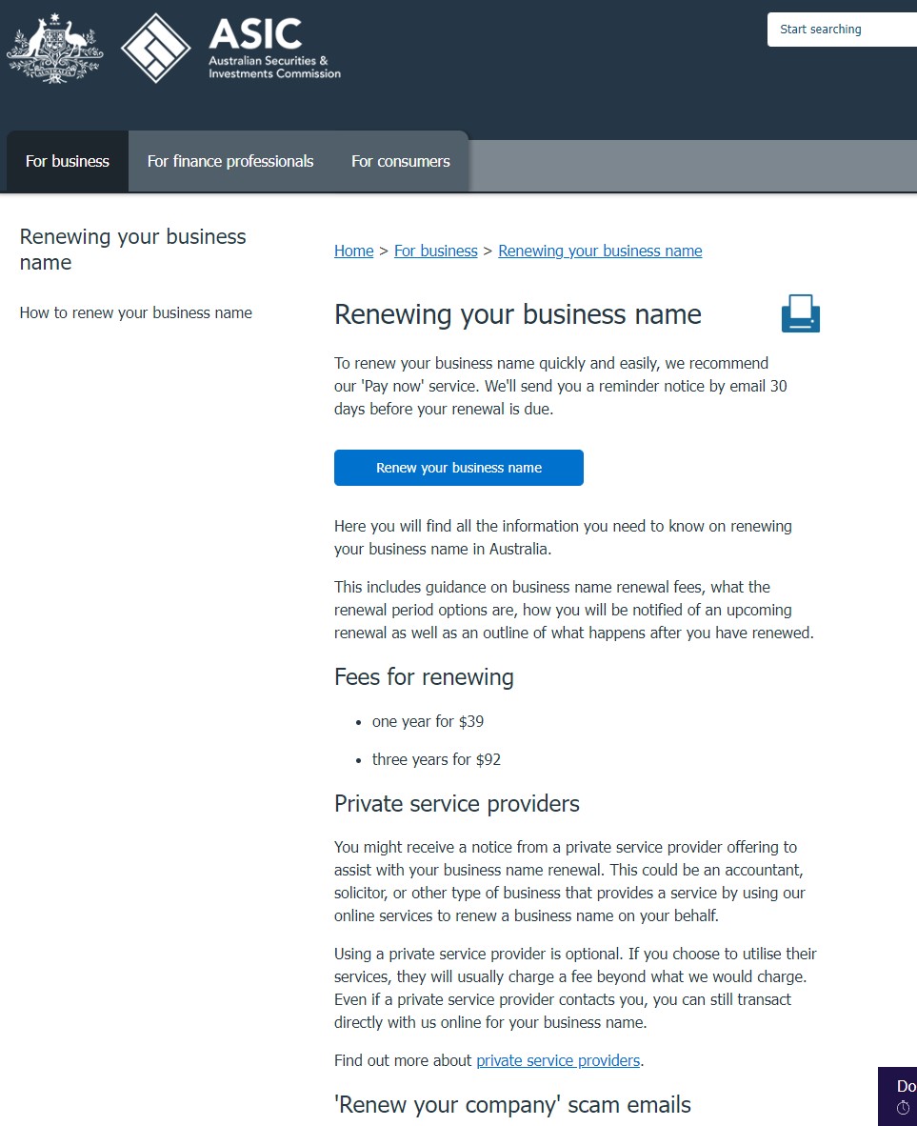Click the printer icon to print page
The height and width of the screenshot is (1126, 917).
[x=800, y=313]
